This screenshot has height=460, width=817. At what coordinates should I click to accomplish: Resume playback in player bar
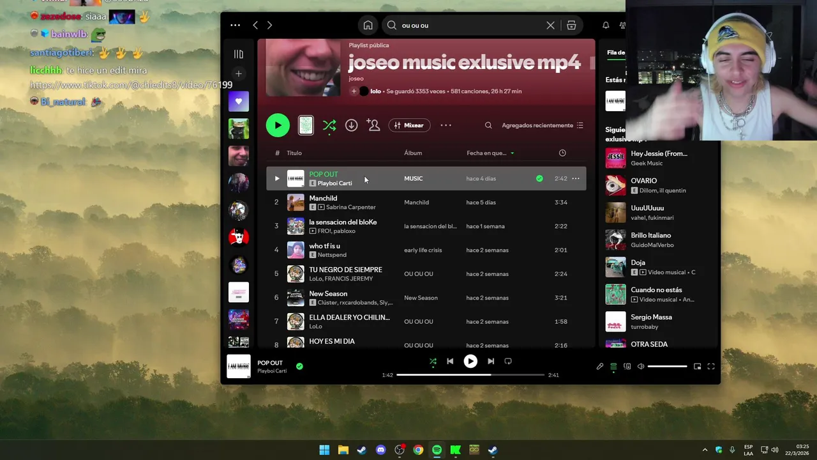coord(470,361)
